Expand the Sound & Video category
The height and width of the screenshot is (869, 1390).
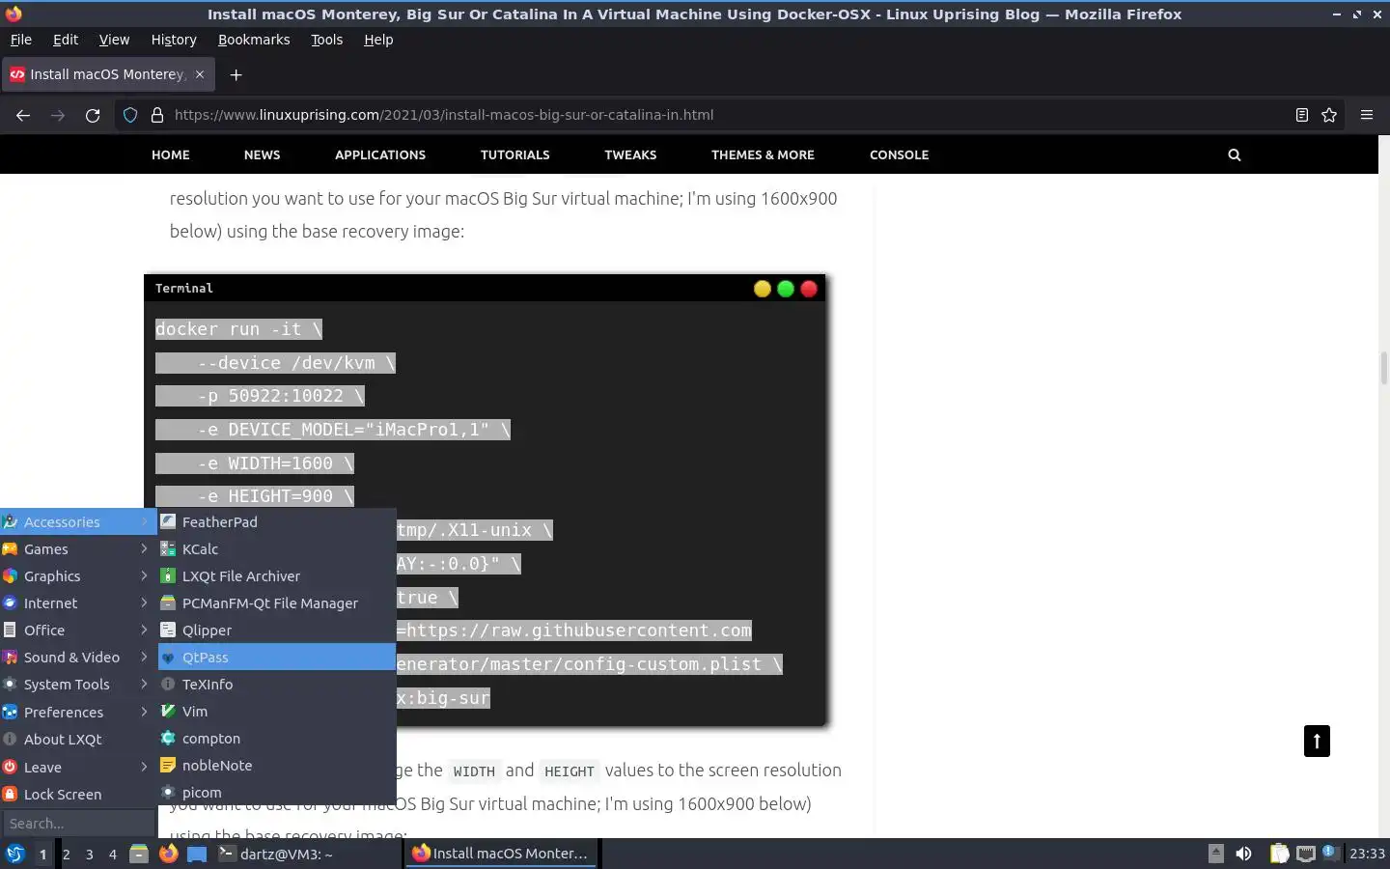tap(77, 657)
